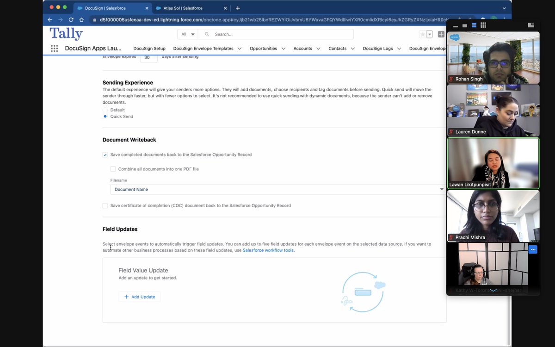This screenshot has height=347, width=555.
Task: Go to the Opportunities tab
Action: coord(263,49)
